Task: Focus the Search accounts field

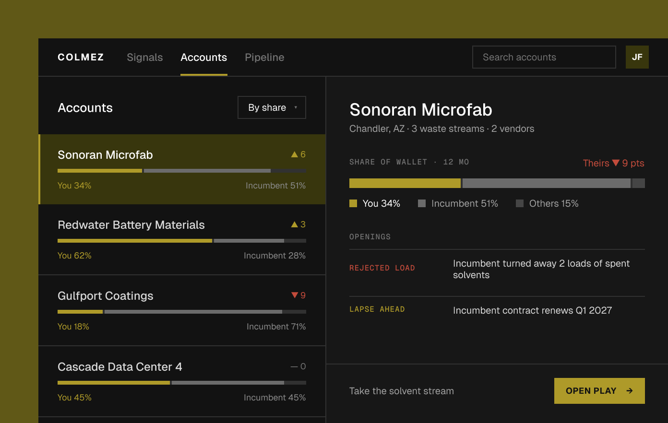Action: pos(544,57)
